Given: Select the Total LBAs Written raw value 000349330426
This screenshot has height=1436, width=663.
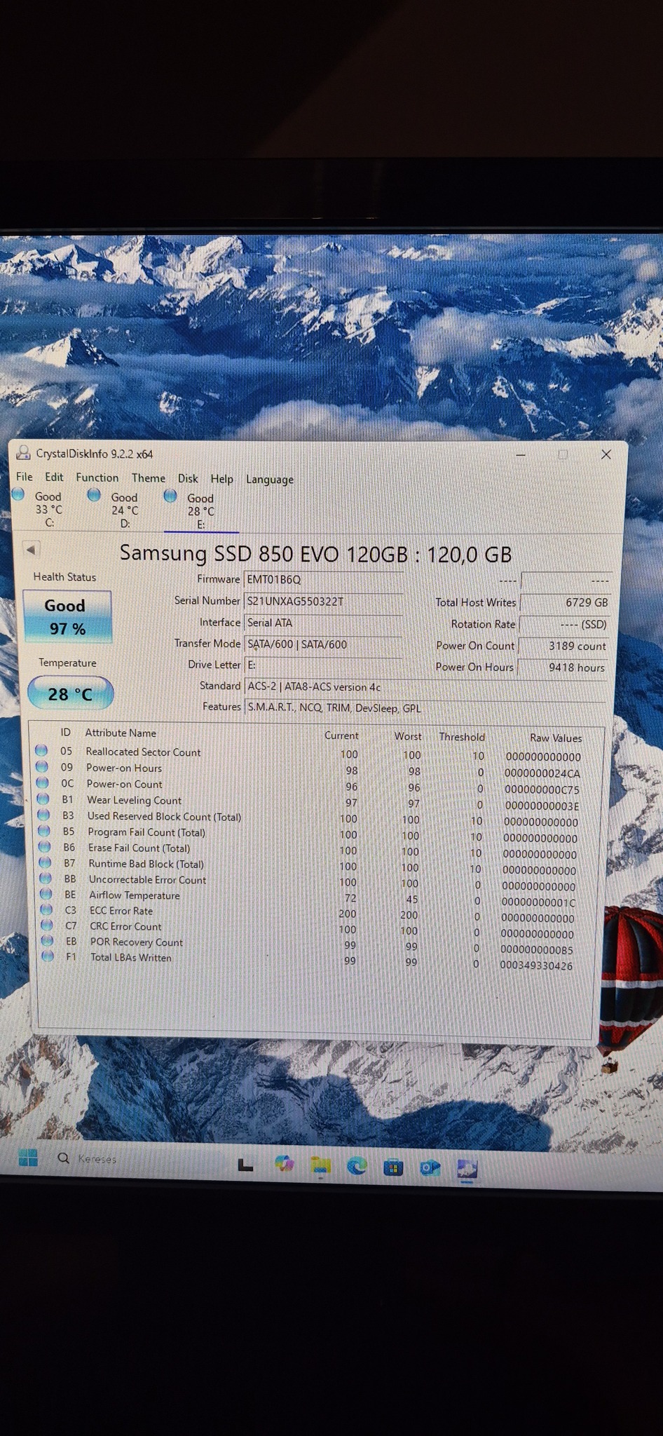Looking at the screenshot, I should tap(536, 966).
